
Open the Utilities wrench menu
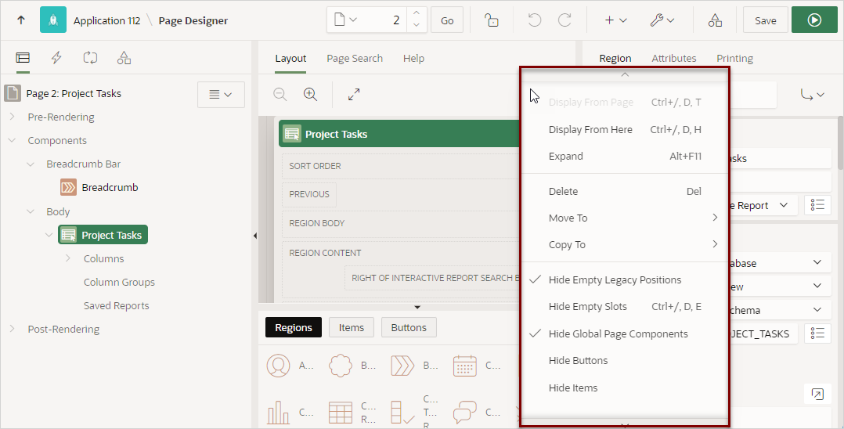point(662,20)
